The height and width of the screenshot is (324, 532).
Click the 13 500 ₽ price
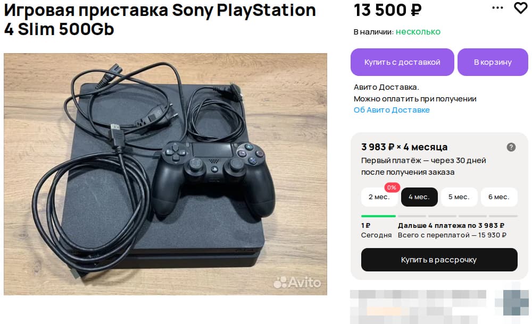(387, 10)
